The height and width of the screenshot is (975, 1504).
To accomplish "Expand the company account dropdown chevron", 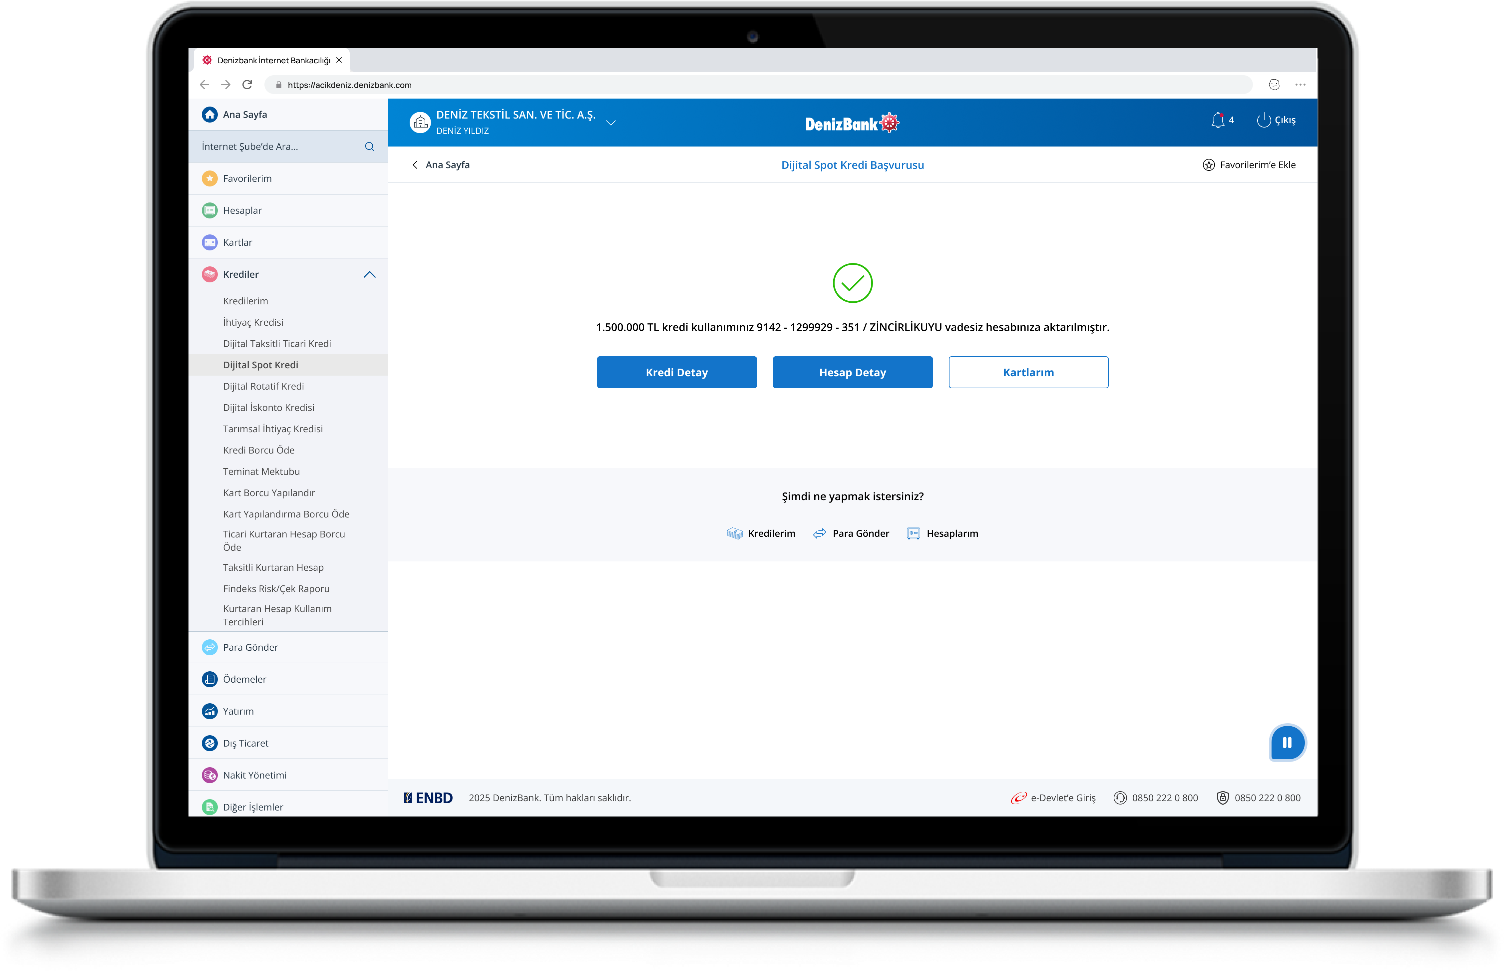I will (x=610, y=123).
